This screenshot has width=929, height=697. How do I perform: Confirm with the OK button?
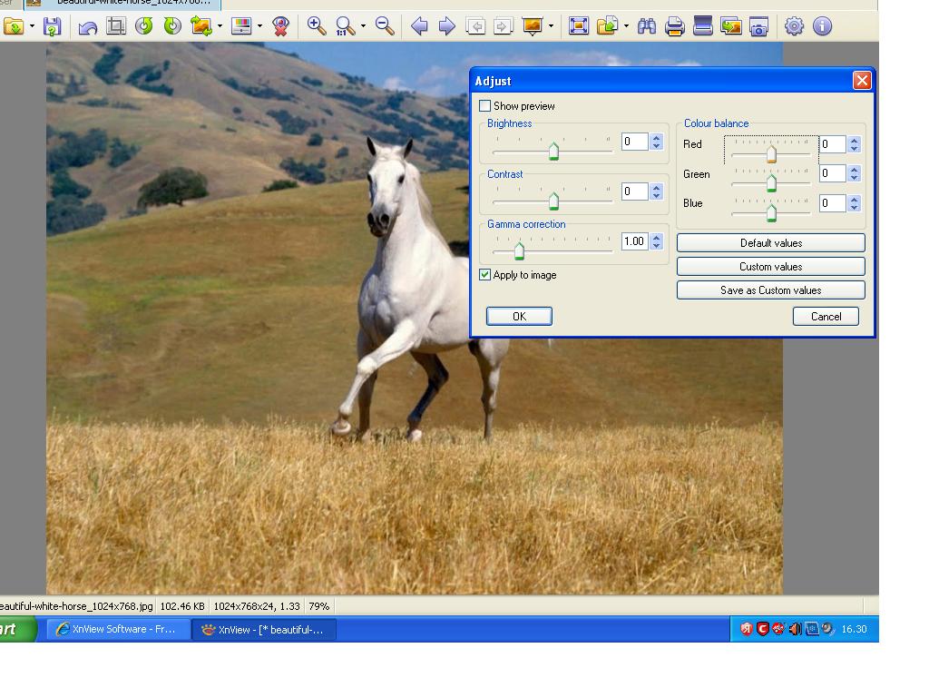tap(519, 317)
